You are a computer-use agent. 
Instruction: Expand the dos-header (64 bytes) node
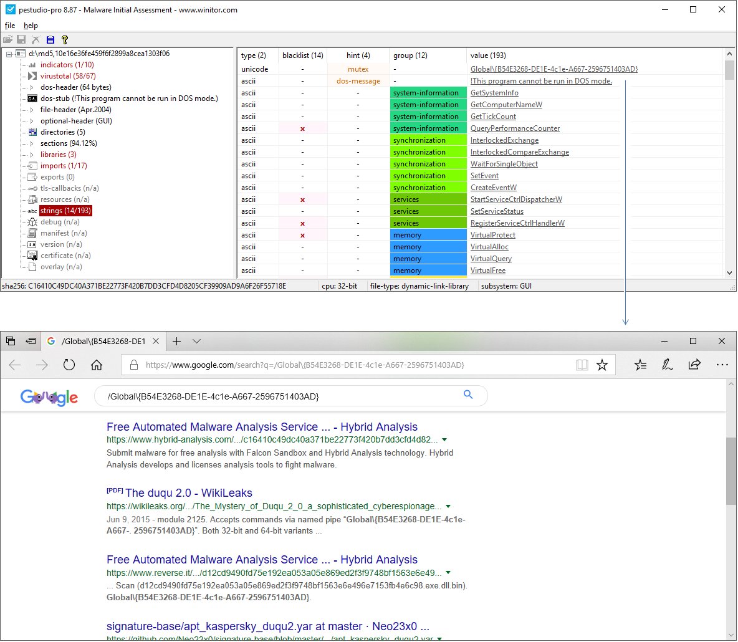[32, 87]
